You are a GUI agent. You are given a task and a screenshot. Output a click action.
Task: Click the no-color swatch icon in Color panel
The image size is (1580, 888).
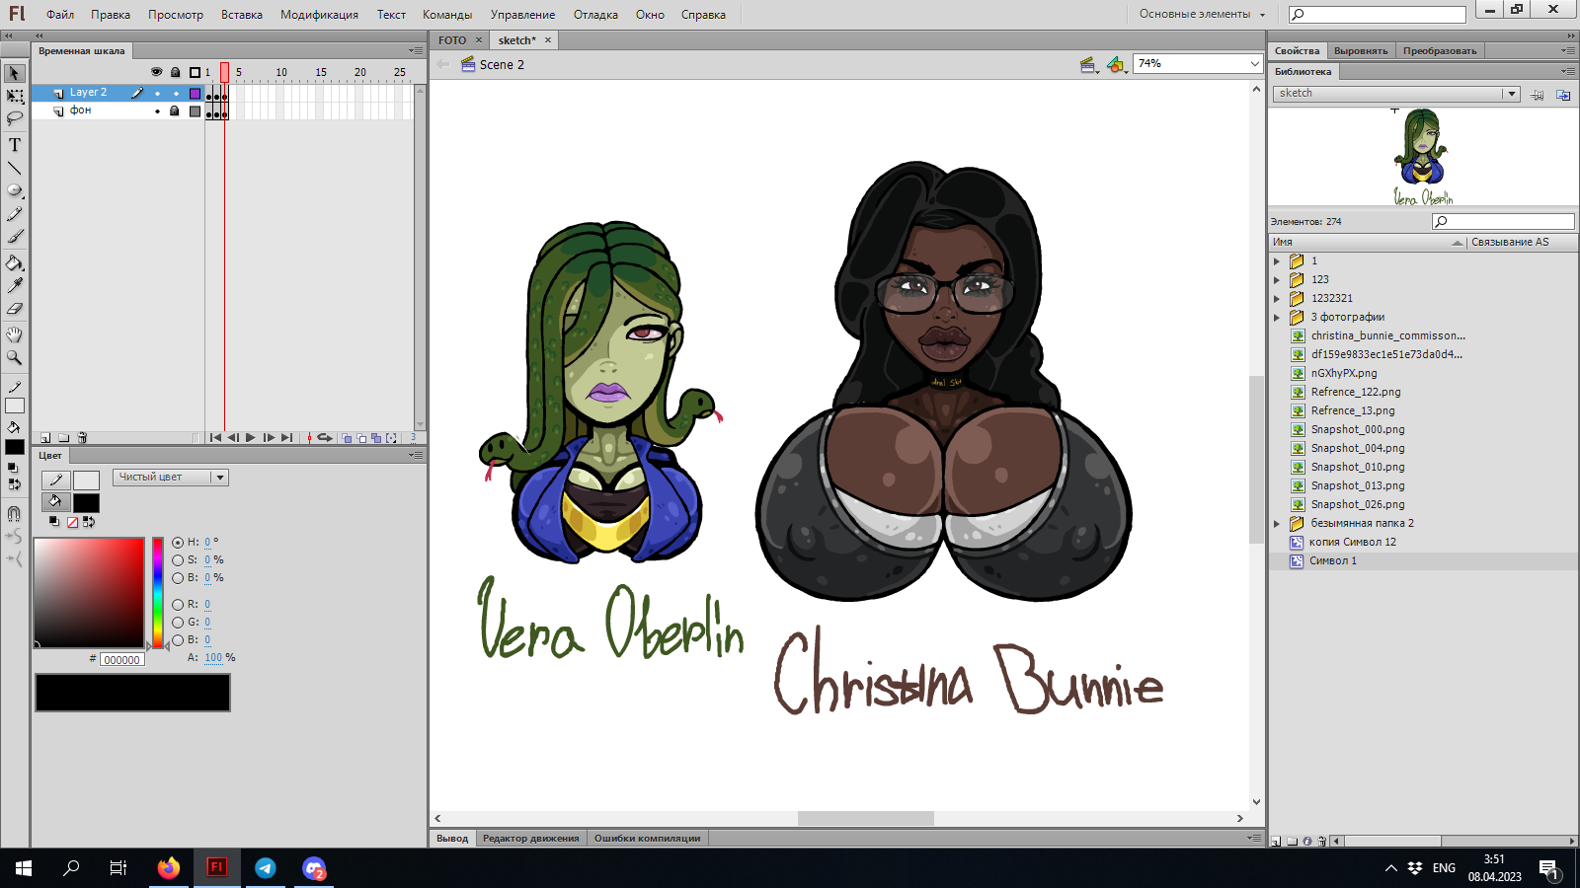(x=72, y=522)
